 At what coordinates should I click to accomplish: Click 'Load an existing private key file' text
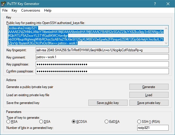(28, 95)
